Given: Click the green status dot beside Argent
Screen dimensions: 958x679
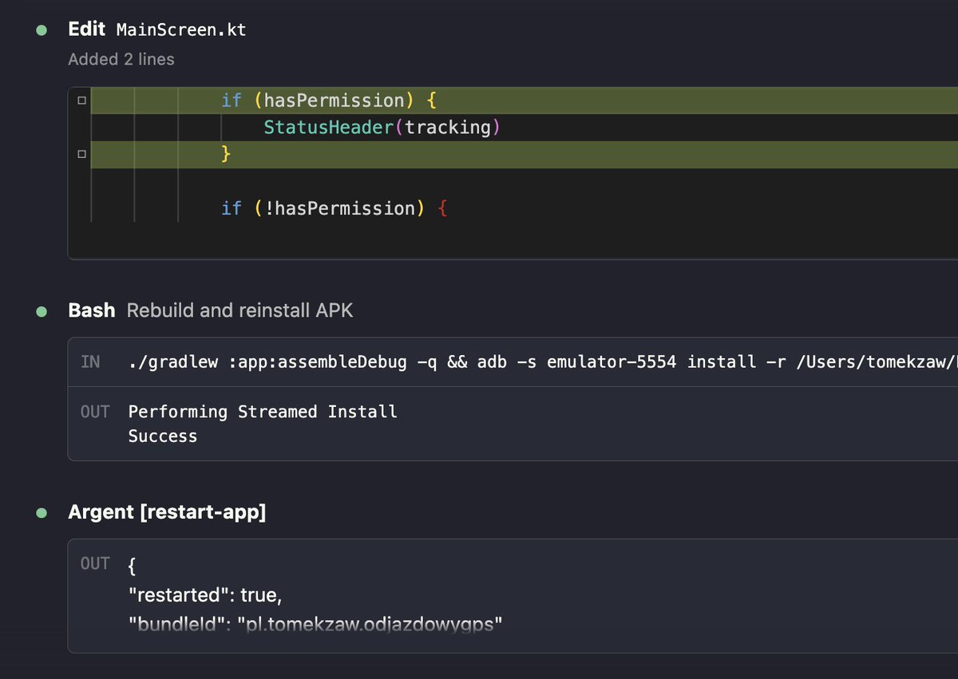Looking at the screenshot, I should 41,513.
